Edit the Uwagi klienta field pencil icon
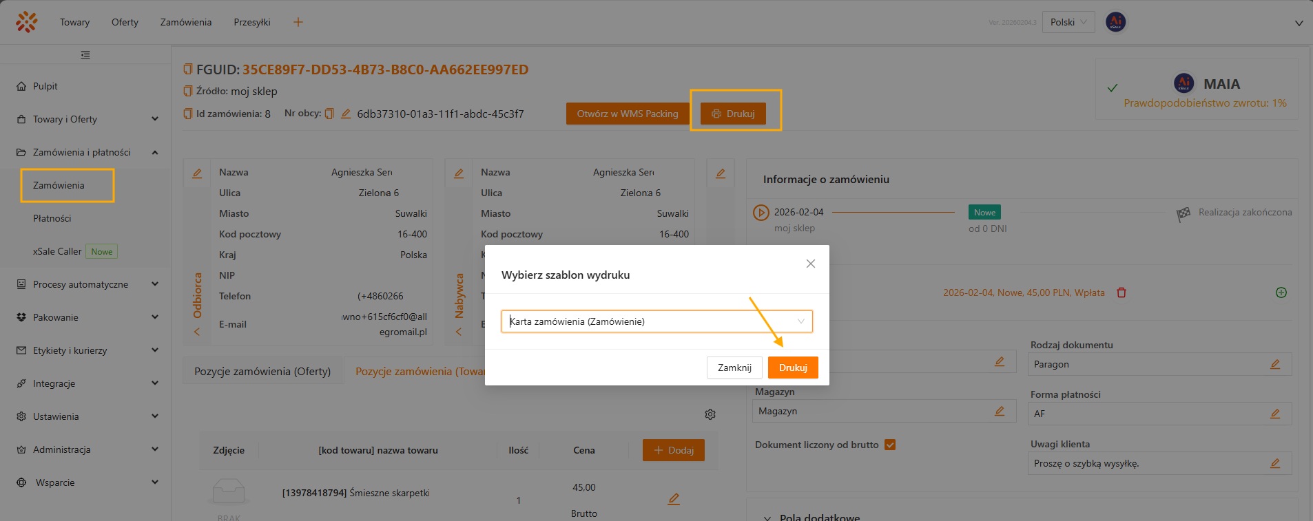The width and height of the screenshot is (1313, 521). 1275,463
